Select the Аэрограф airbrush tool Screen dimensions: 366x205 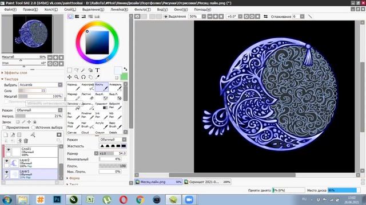click(x=87, y=87)
